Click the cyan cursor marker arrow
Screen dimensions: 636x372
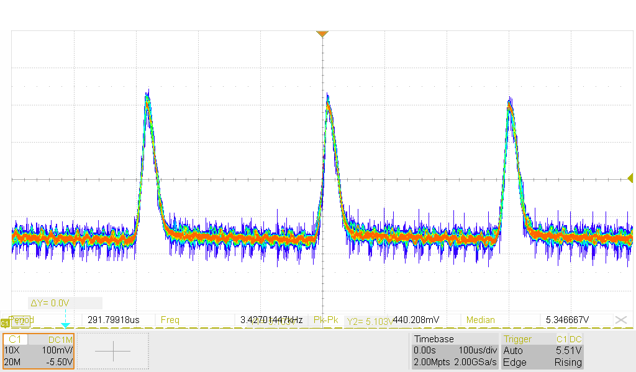click(65, 325)
